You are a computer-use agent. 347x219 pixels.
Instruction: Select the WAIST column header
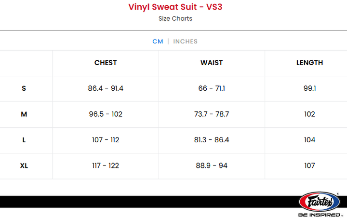tap(212, 63)
